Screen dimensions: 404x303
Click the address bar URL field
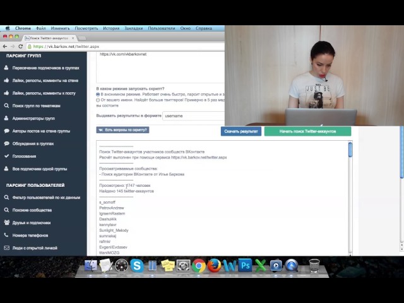coord(125,47)
